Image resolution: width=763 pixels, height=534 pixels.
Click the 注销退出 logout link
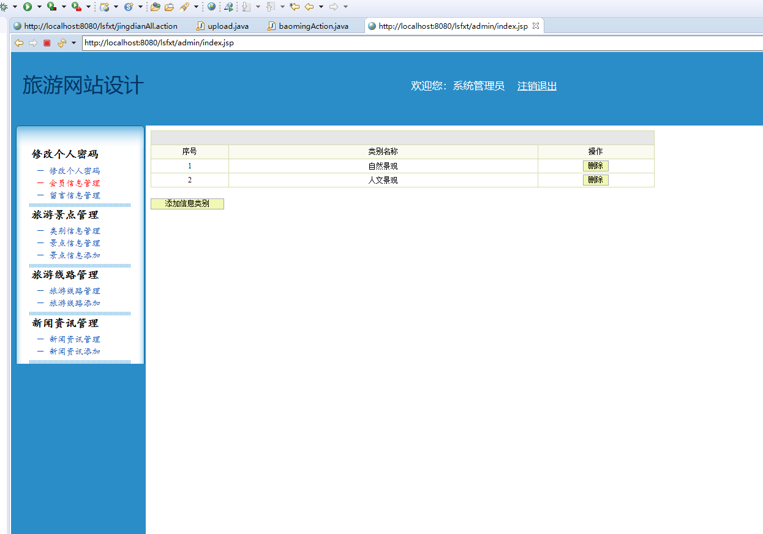click(536, 86)
